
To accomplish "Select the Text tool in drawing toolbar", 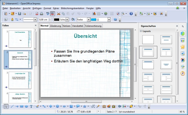I will (x=31, y=106).
